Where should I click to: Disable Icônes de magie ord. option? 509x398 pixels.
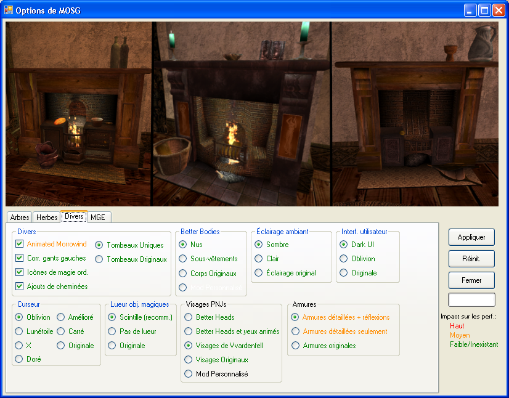click(x=20, y=272)
